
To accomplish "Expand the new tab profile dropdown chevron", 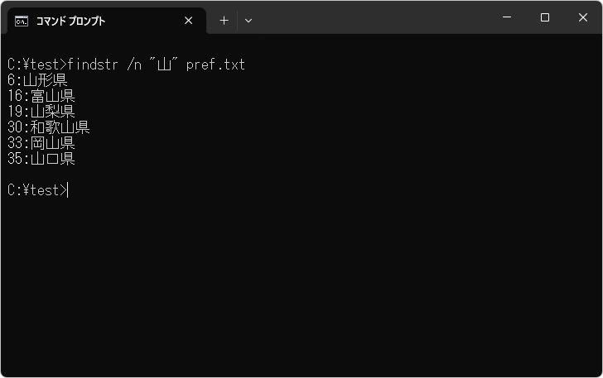I will tap(248, 21).
